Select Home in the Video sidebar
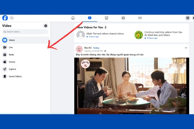The width and height of the screenshot is (194, 129). (x=25, y=40)
